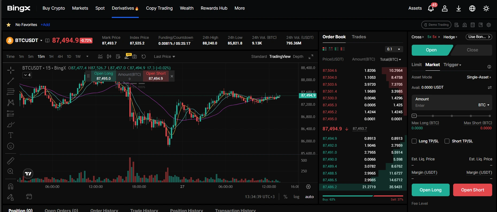Toggle lock all drawing tools
The image size is (497, 212).
(x=11, y=197)
